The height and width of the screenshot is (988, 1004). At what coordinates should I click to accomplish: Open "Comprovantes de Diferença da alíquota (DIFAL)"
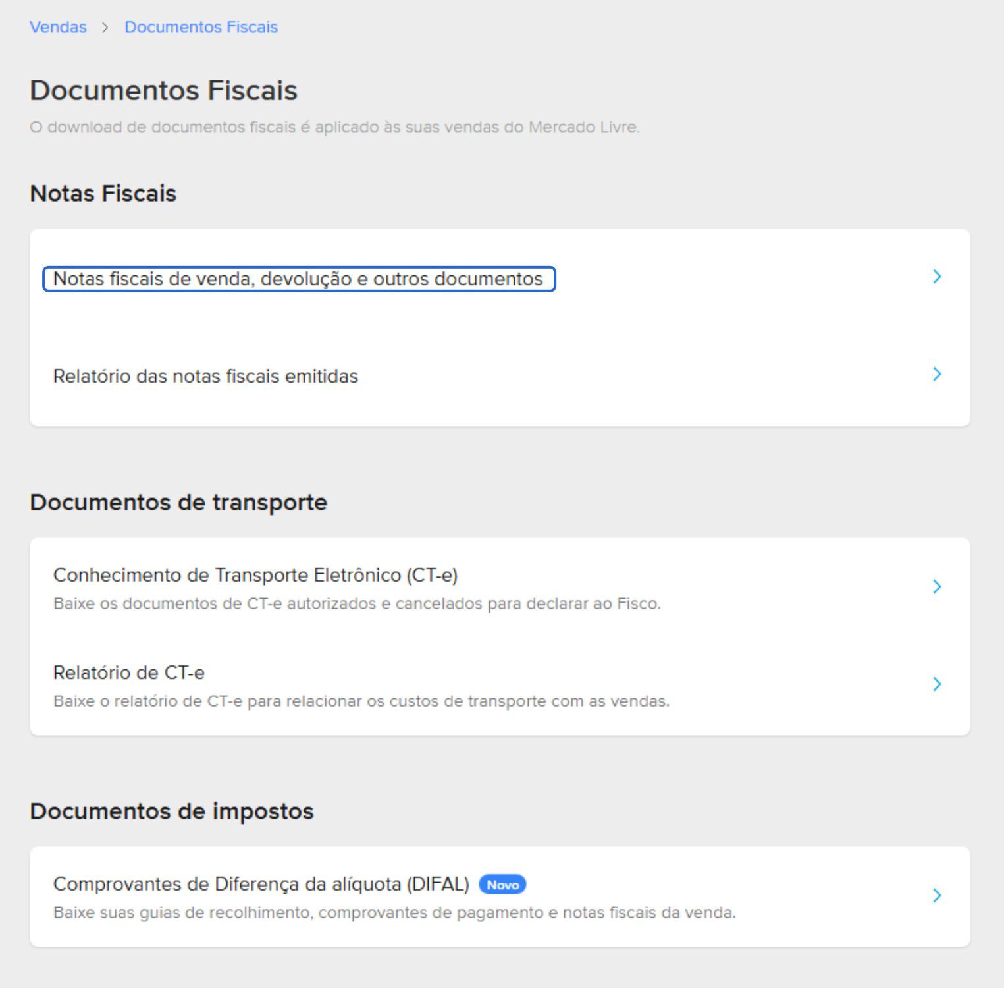(262, 885)
